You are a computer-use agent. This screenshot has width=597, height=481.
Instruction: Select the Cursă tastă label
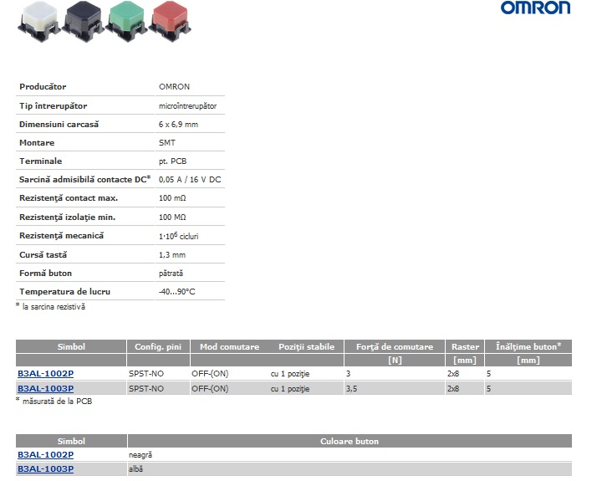[x=43, y=254]
